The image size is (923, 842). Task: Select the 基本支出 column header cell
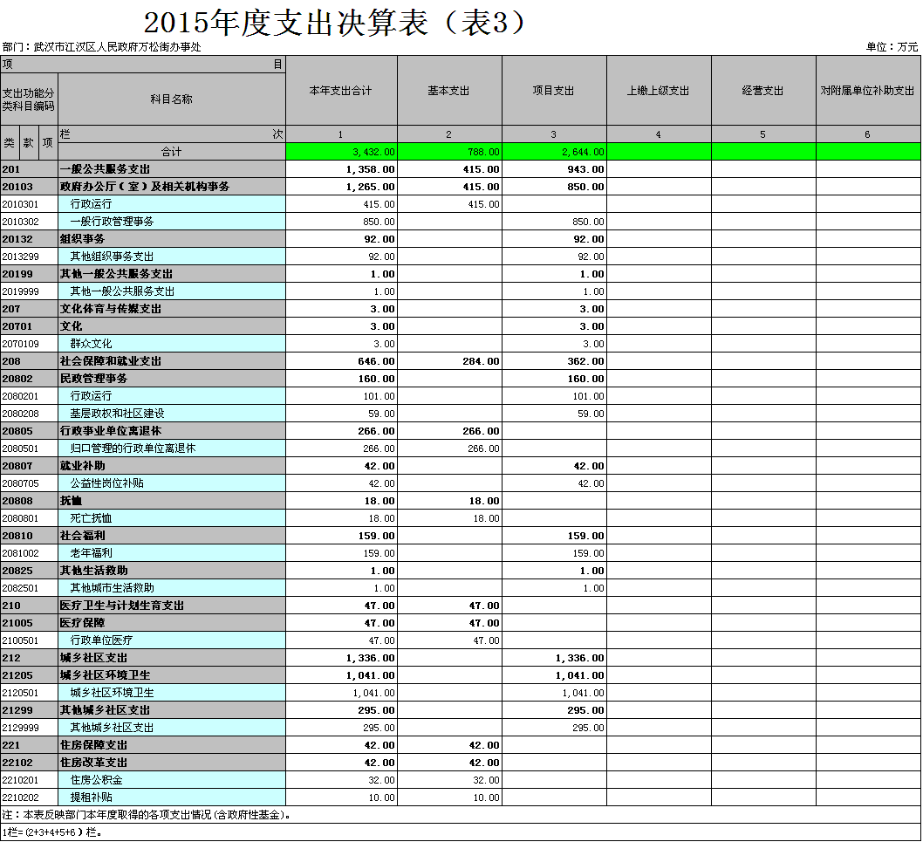pyautogui.click(x=448, y=91)
